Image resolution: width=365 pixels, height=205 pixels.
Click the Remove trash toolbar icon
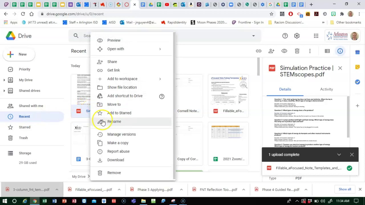(297, 51)
